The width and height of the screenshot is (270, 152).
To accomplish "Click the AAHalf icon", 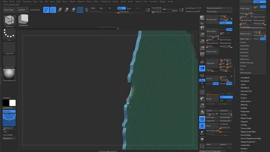I will click(x=202, y=48).
